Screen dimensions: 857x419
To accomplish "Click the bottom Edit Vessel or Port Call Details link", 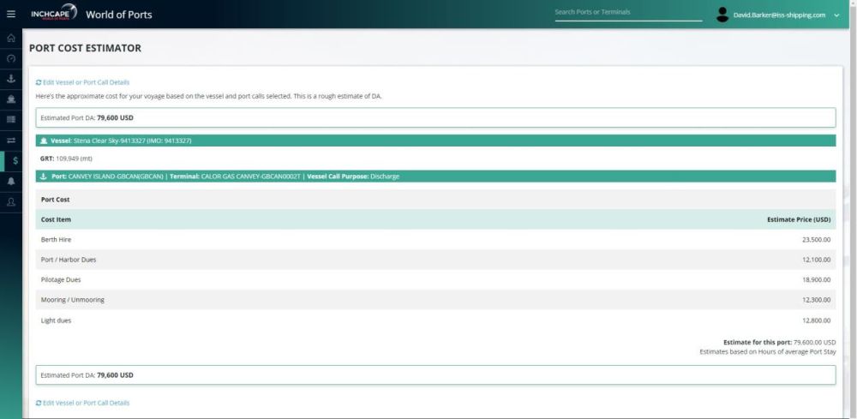I will (x=82, y=404).
